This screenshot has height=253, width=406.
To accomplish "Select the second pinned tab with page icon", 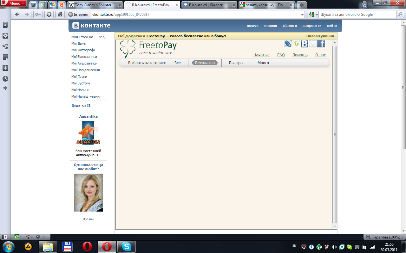I will click(x=43, y=5).
